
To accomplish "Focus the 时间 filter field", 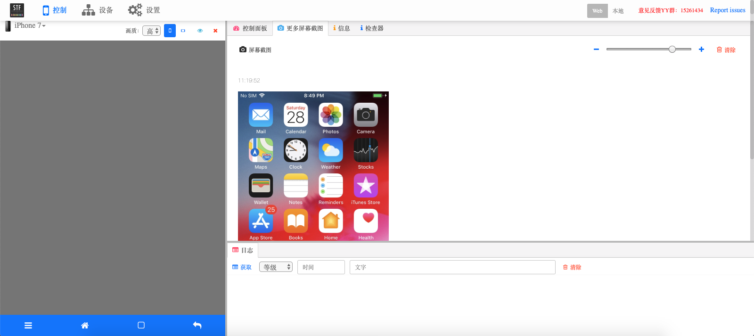I will [321, 267].
